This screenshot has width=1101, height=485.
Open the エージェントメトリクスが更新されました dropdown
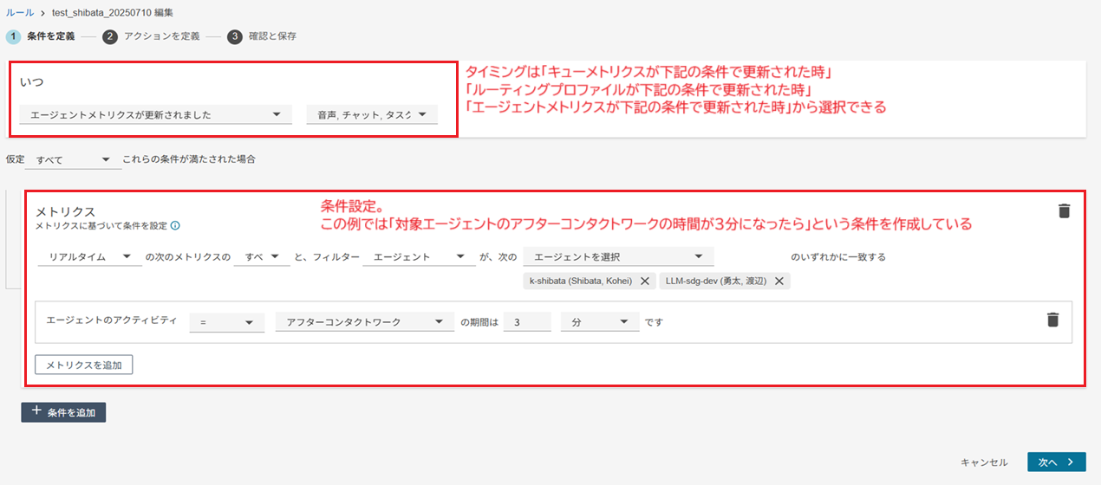tap(156, 114)
